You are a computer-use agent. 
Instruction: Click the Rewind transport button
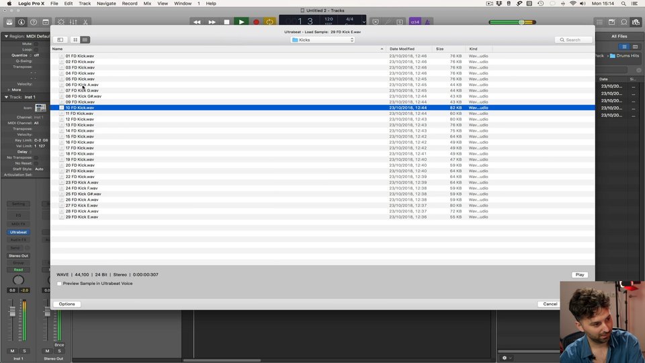(197, 22)
